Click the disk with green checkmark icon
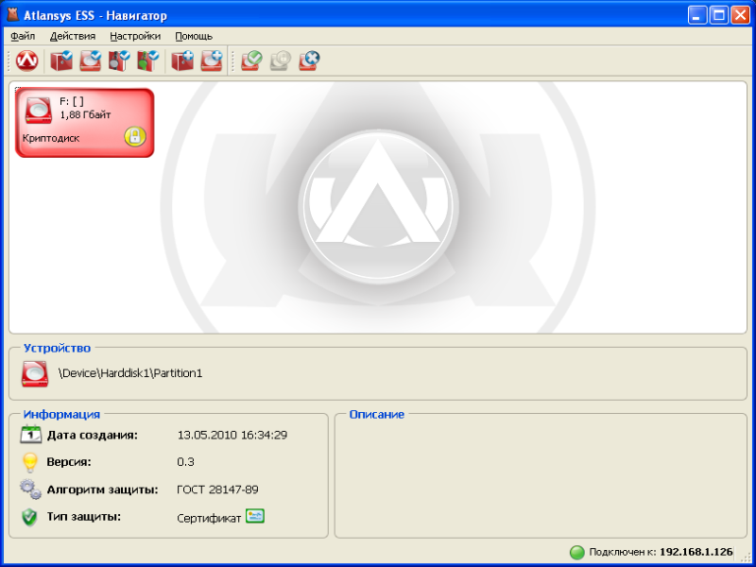The height and width of the screenshot is (567, 756). pos(251,60)
